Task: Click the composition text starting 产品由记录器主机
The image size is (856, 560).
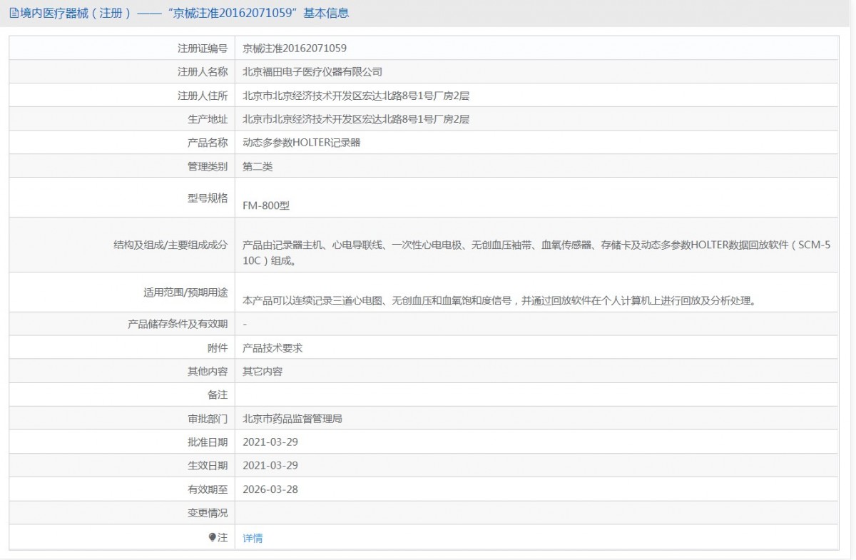Action: [536, 253]
